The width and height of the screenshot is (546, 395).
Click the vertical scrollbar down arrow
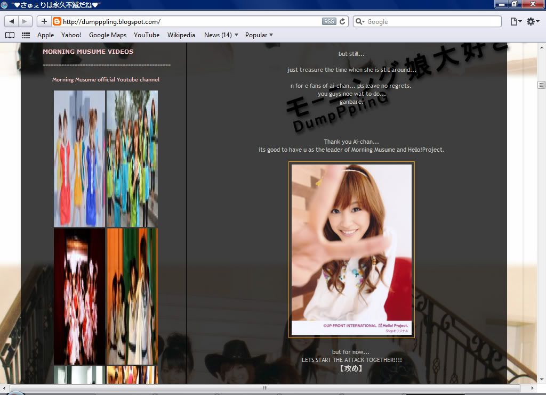[542, 380]
